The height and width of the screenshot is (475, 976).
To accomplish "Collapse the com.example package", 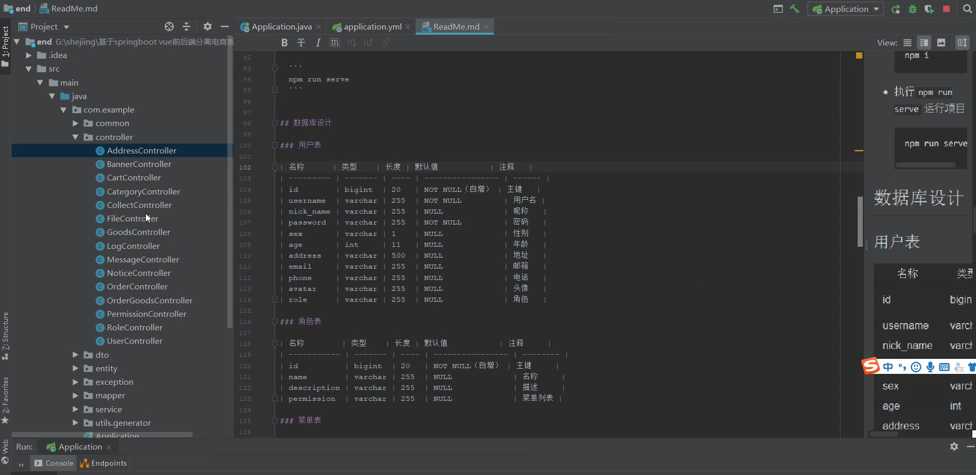I will click(63, 109).
